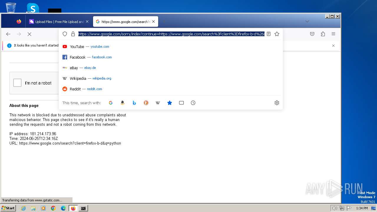Search in open Tabs icon

point(181,103)
